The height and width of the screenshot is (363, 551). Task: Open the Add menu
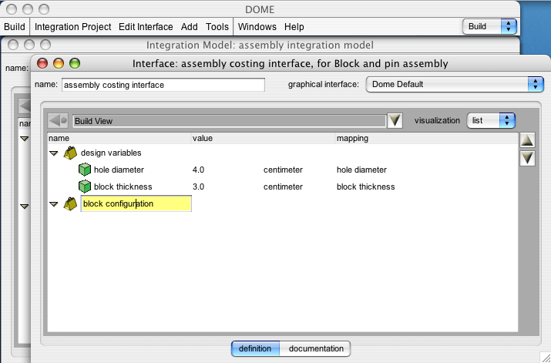coord(189,27)
